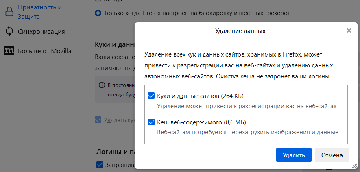Screen dimensions: 360x172
Task: Close the Удаление данных dialog
Action: pyautogui.click(x=349, y=31)
